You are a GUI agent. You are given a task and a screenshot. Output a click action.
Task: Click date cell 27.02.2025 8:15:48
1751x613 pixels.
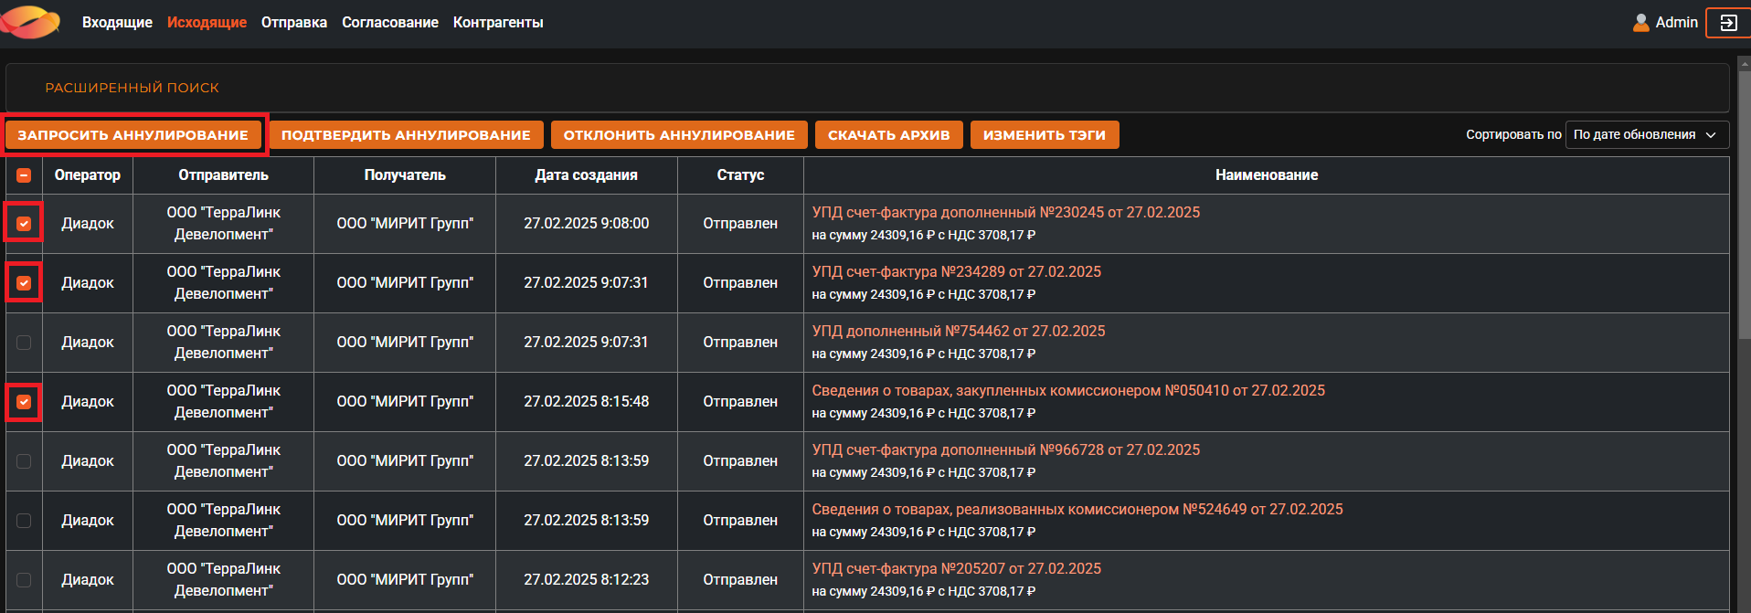(587, 402)
